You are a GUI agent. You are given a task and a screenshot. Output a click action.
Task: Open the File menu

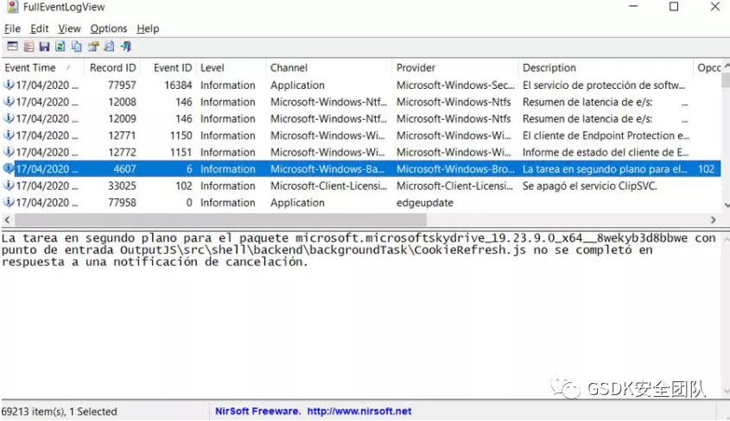(12, 28)
